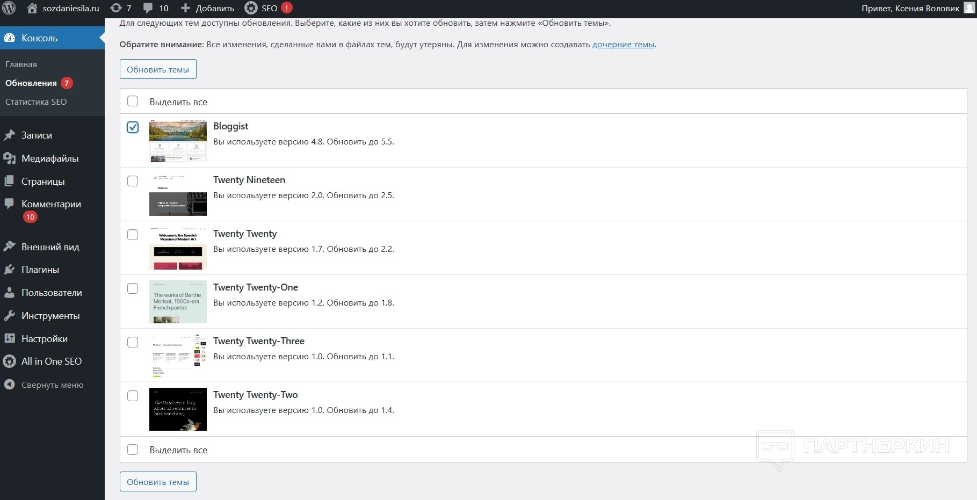This screenshot has width=977, height=500.
Task: Click the brush icon beside Внешний вид
Action: coord(9,247)
